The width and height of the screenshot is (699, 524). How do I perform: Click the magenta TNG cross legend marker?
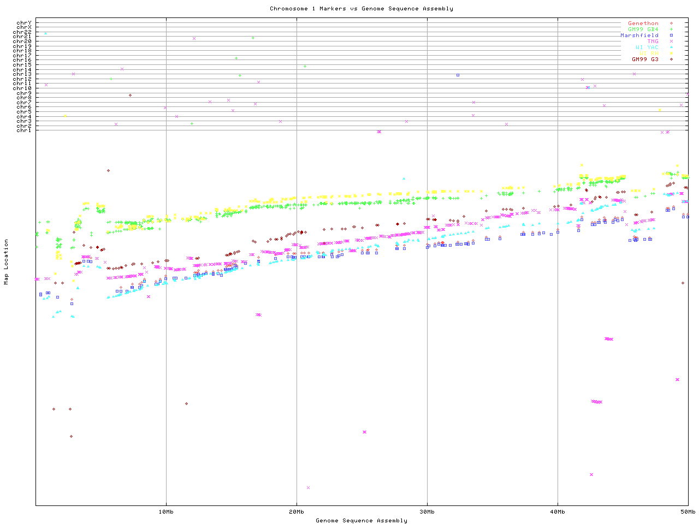[x=671, y=41]
